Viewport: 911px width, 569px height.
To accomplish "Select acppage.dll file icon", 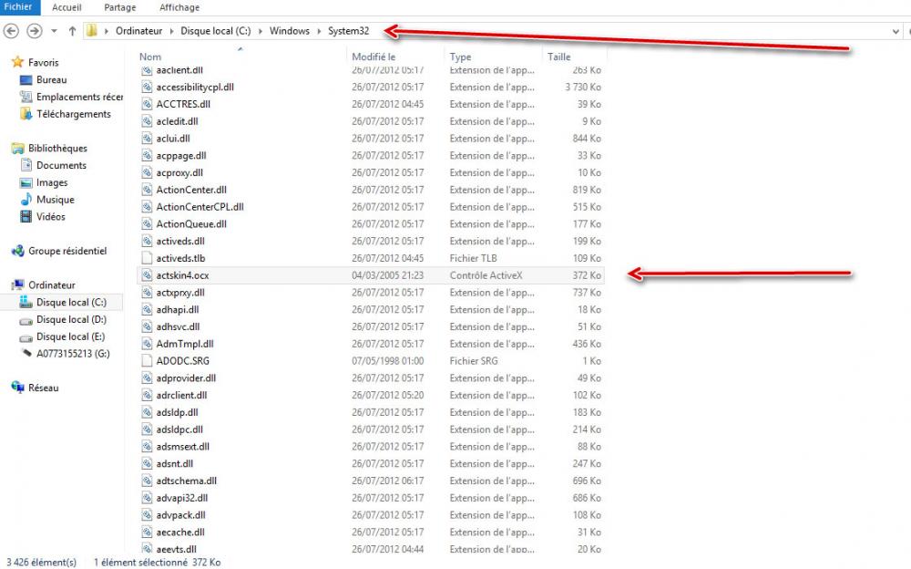I will (147, 155).
